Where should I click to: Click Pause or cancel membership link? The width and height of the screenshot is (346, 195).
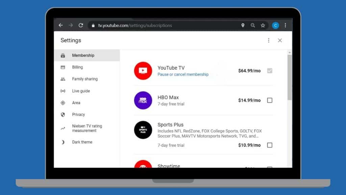click(183, 74)
